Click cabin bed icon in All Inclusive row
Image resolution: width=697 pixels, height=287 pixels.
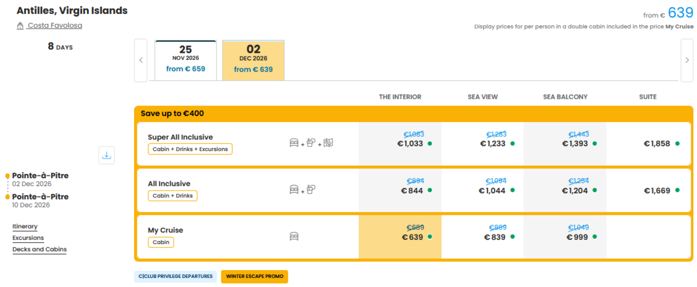coord(294,190)
